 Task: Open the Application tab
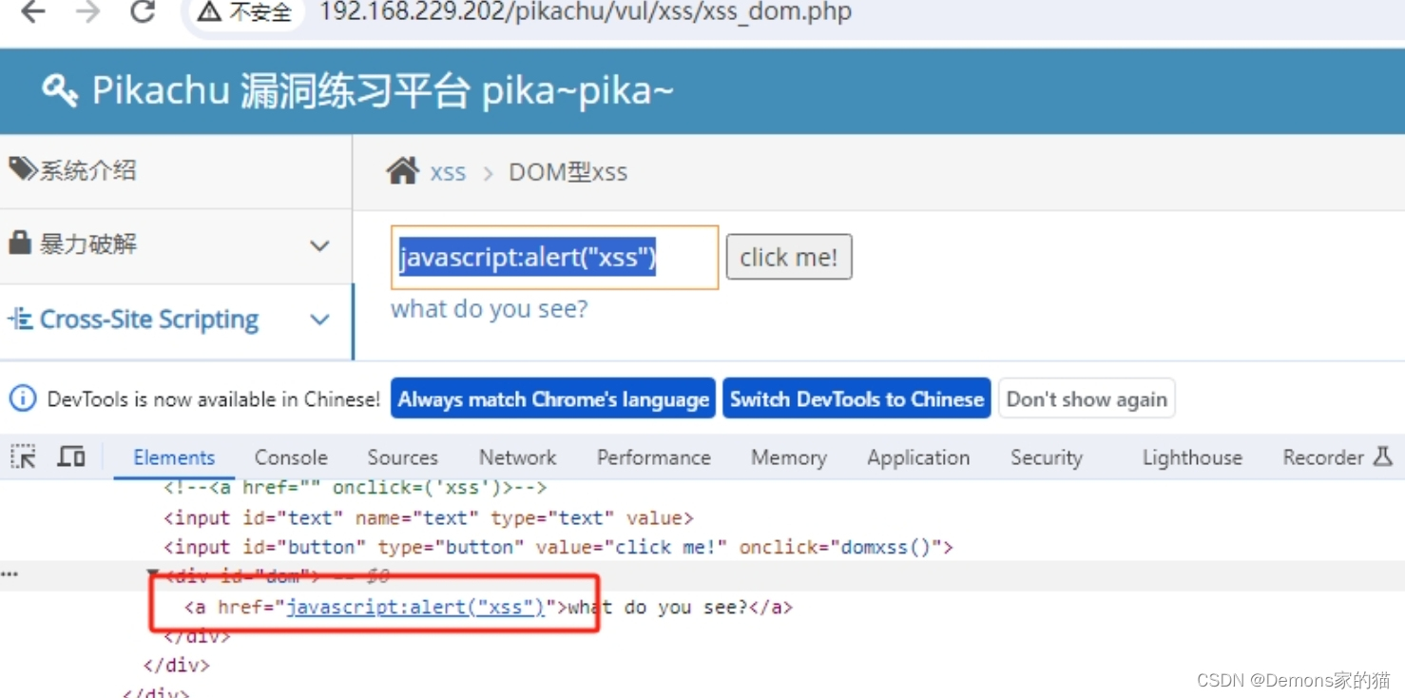click(x=918, y=457)
